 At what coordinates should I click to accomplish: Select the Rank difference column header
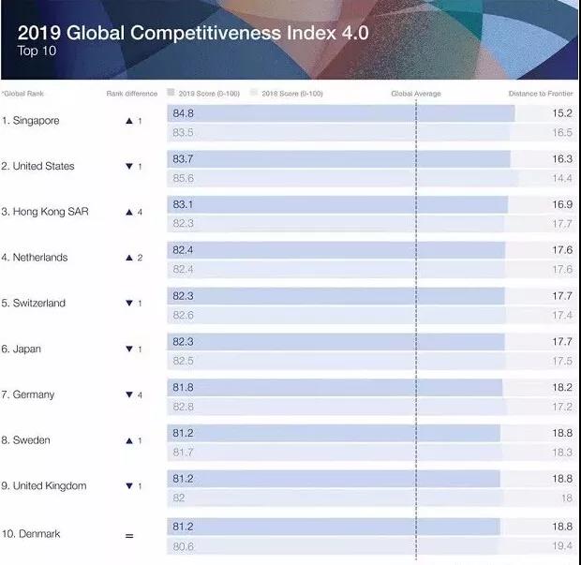click(131, 94)
